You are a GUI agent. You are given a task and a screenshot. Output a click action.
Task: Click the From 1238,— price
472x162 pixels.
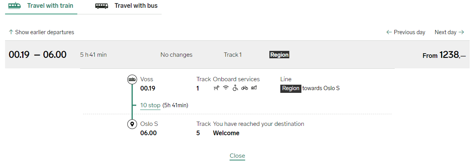coord(444,55)
